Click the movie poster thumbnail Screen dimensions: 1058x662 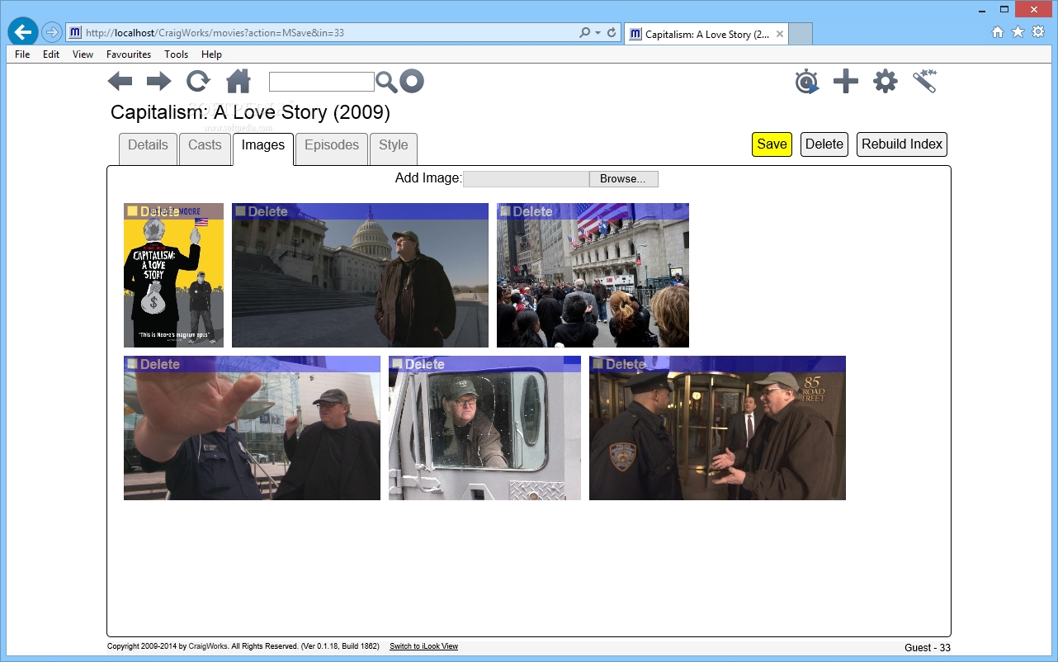click(x=173, y=275)
